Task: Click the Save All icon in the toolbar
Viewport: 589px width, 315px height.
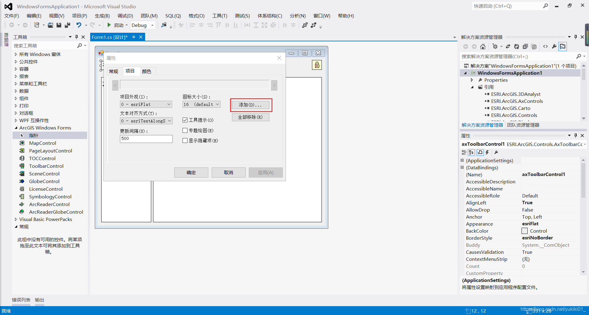Action: (x=67, y=25)
